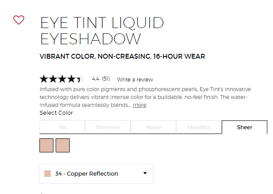Click small swatch inside the shade dropdown
273x194 pixels.
point(47,174)
